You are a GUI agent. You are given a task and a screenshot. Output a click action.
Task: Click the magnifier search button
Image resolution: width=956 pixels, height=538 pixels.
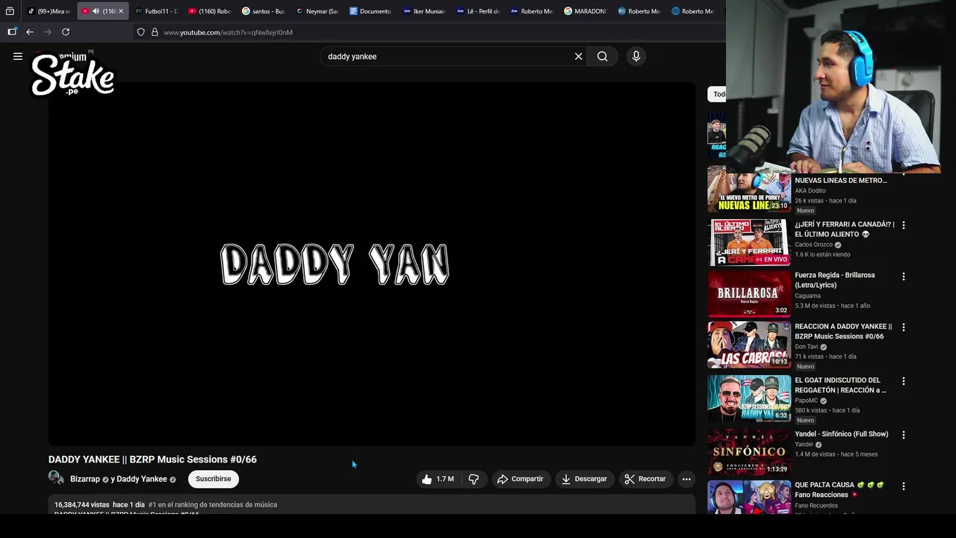click(x=602, y=56)
